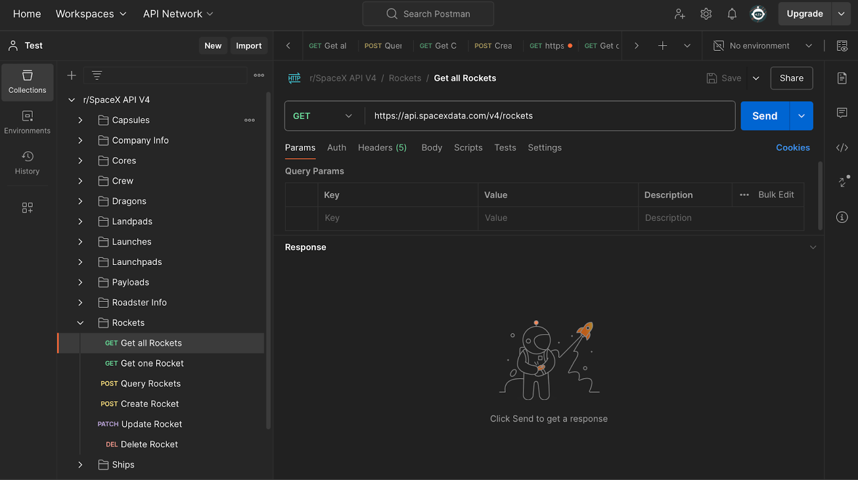Viewport: 858px width, 480px height.
Task: Switch to the Params tab
Action: pyautogui.click(x=300, y=147)
